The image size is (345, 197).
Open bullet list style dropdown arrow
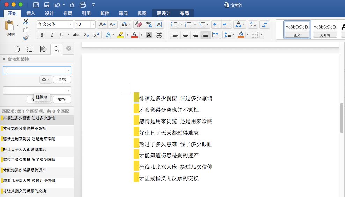(181, 24)
